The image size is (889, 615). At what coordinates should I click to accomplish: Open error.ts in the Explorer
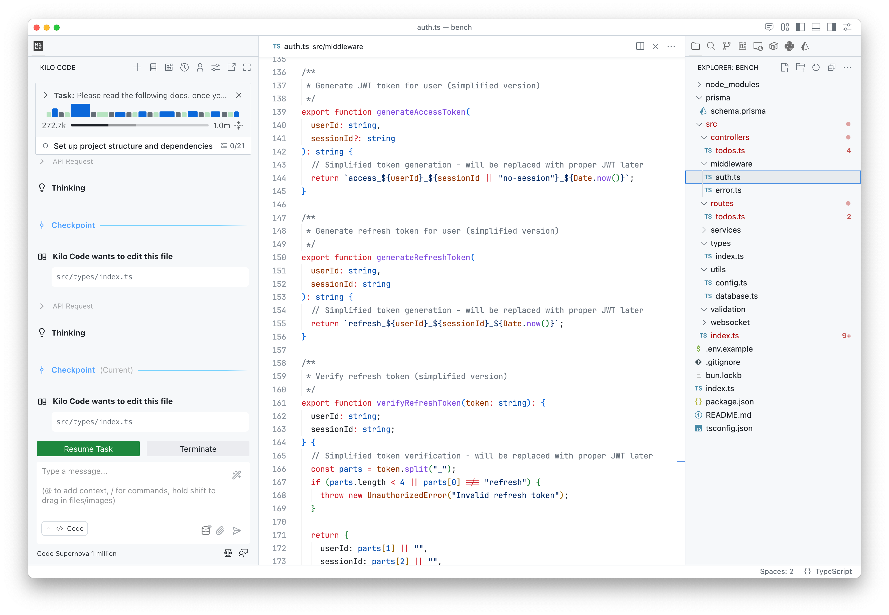tap(728, 190)
